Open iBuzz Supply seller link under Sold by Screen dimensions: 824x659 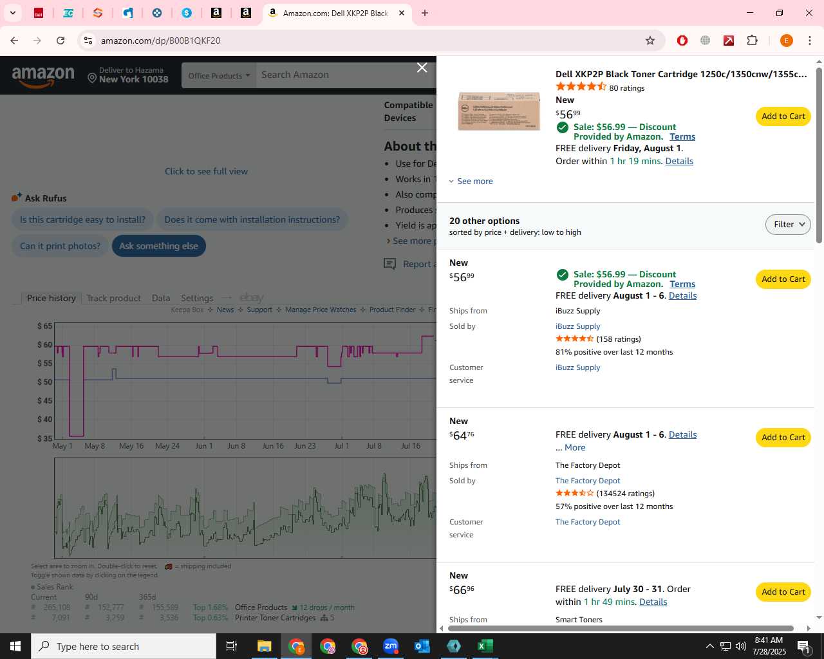[577, 326]
